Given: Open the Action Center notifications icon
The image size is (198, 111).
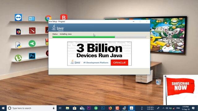Looking at the screenshot, I should (193, 108).
